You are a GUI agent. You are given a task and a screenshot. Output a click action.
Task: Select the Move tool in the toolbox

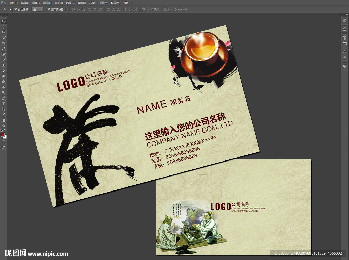(4, 21)
